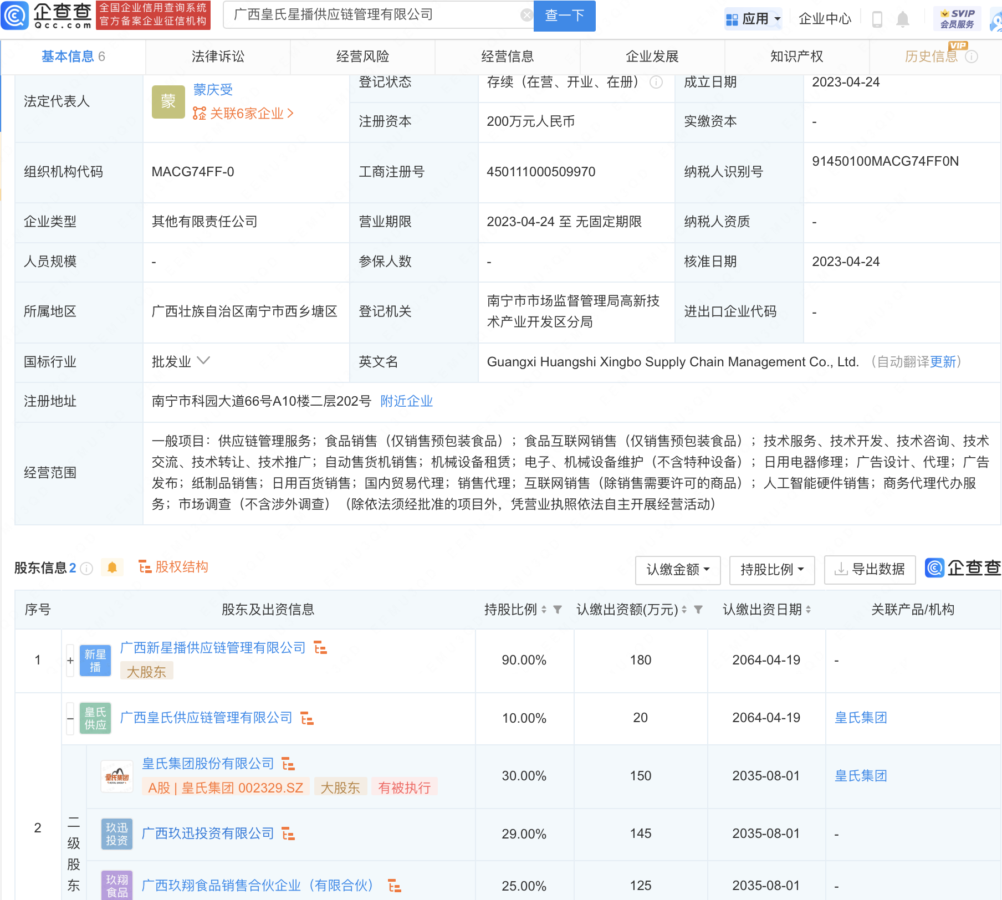The width and height of the screenshot is (1002, 900).
Task: Click info icon beside registration status
Action: point(656,82)
